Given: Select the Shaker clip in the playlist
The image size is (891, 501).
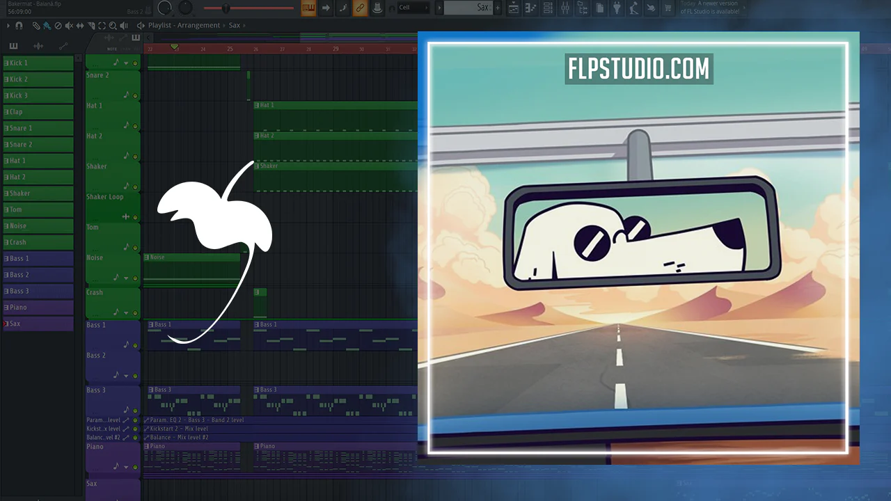Looking at the screenshot, I should click(336, 177).
